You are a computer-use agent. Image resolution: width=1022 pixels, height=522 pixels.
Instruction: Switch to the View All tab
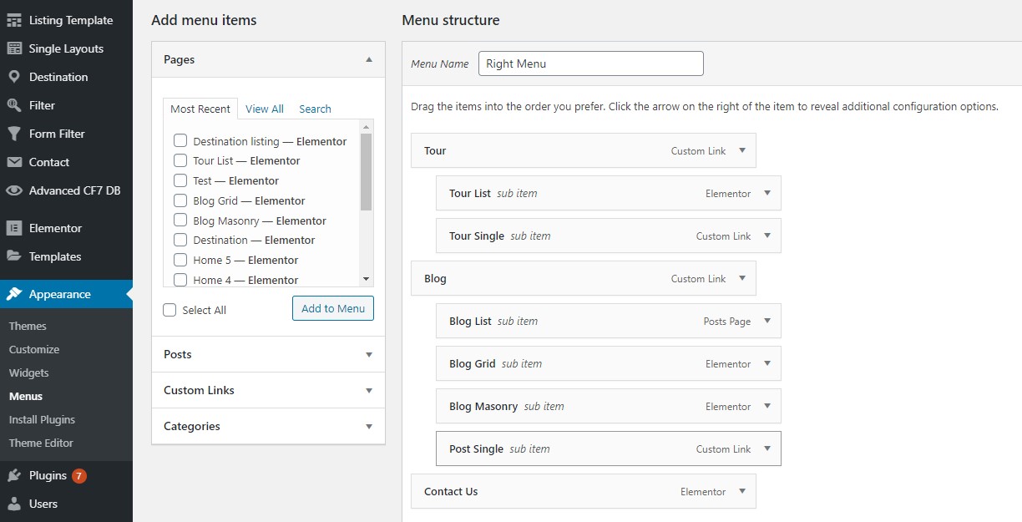265,109
